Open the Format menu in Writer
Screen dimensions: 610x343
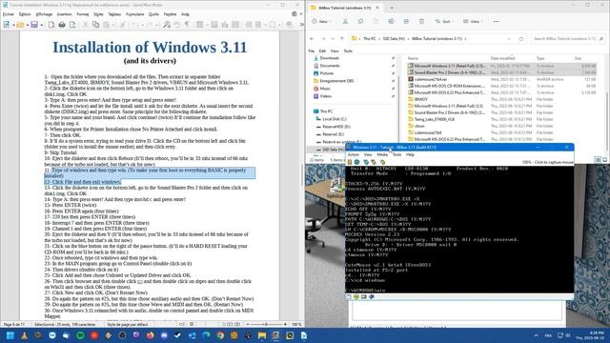point(83,14)
